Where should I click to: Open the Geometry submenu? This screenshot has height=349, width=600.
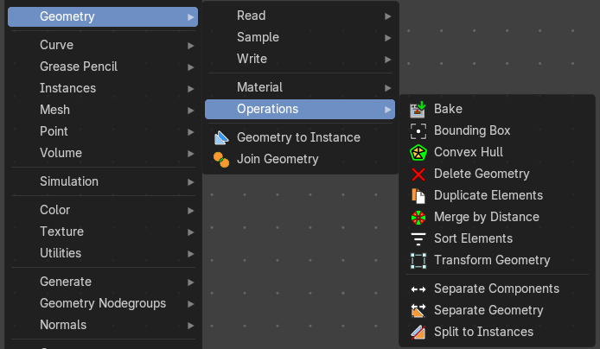[x=103, y=16]
